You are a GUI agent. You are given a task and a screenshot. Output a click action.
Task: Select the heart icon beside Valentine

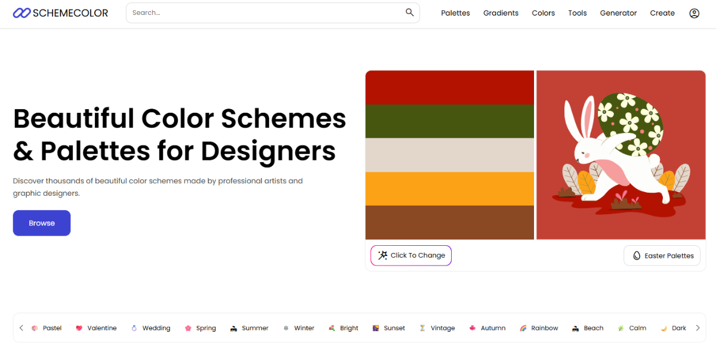point(79,328)
